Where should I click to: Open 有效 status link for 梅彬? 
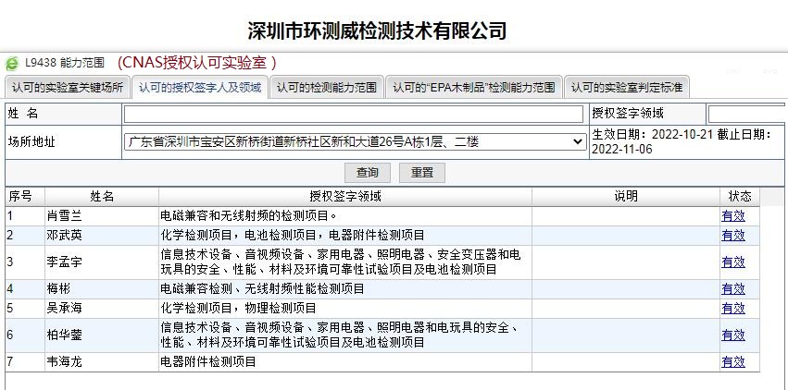click(x=733, y=288)
